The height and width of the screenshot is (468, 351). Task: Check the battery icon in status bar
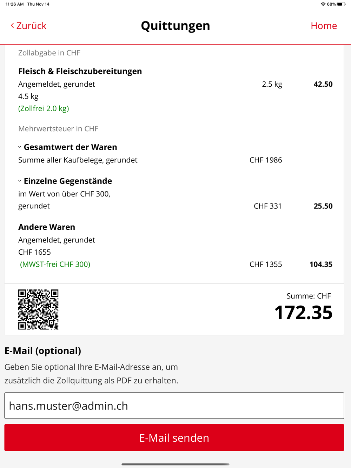pyautogui.click(x=341, y=4)
